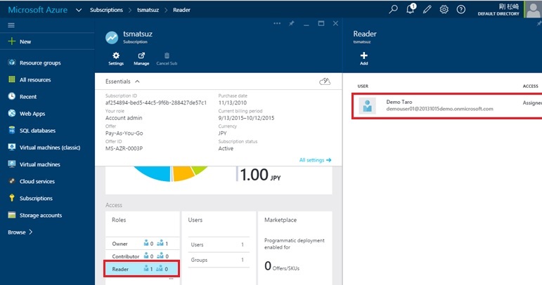
Task: Click the USER column header
Action: tap(363, 86)
